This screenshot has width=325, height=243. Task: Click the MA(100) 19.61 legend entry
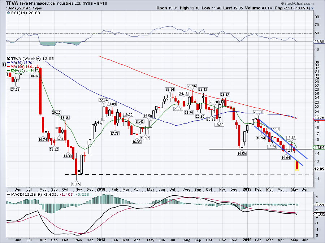click(21, 66)
